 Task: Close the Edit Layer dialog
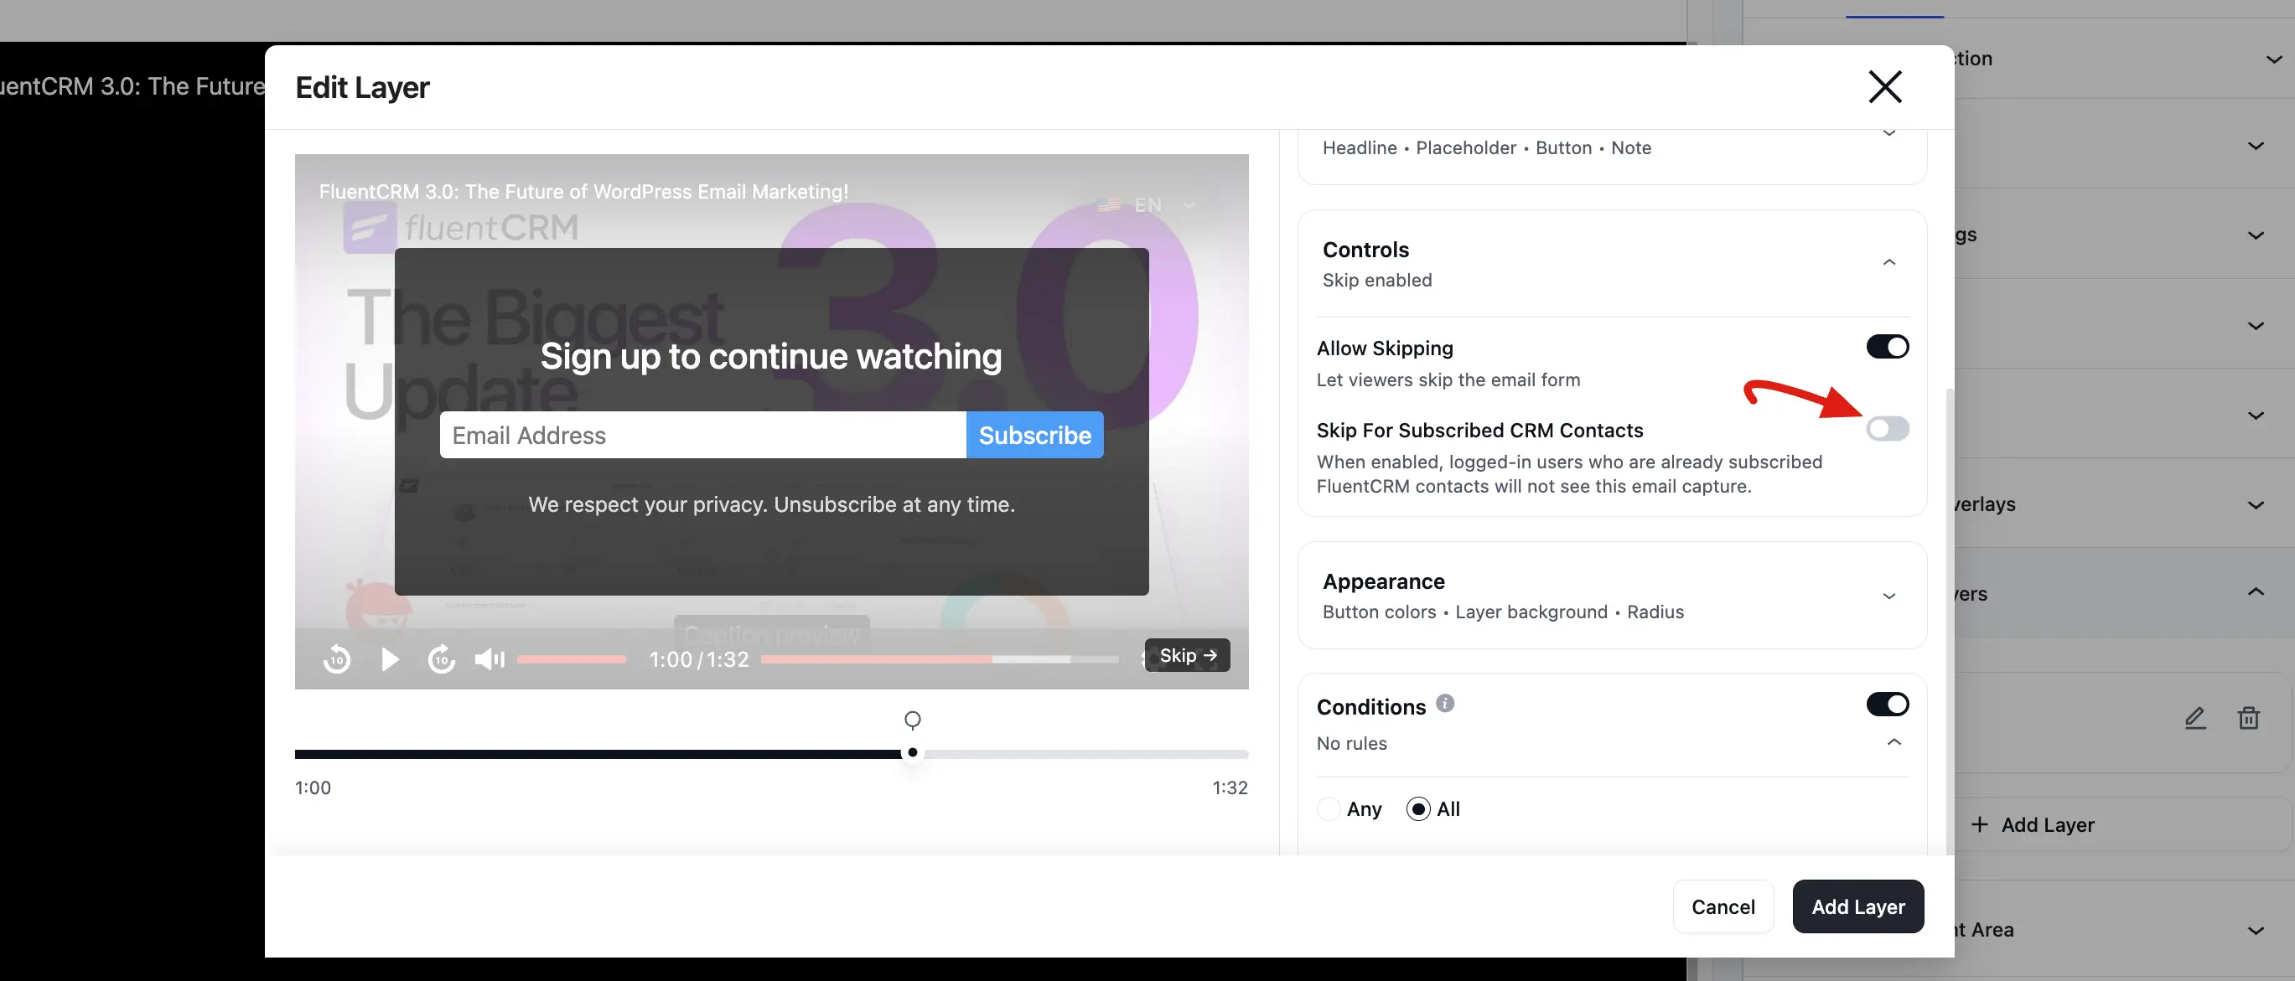1884,86
